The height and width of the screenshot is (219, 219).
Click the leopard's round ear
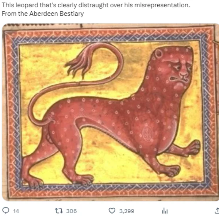pos(159,54)
